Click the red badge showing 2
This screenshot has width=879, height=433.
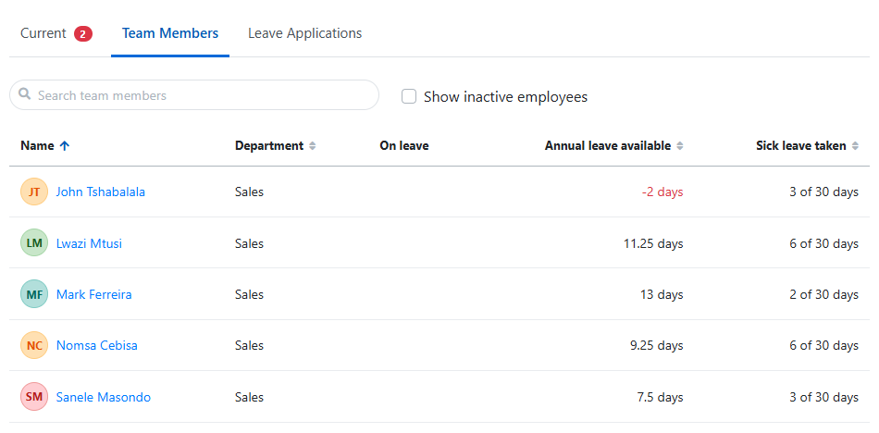tap(83, 34)
